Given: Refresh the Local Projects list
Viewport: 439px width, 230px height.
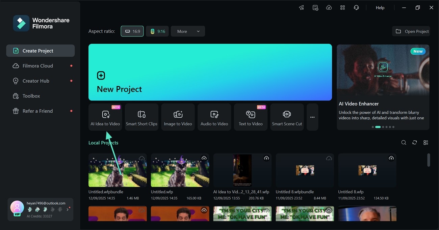Looking at the screenshot, I should 415,142.
